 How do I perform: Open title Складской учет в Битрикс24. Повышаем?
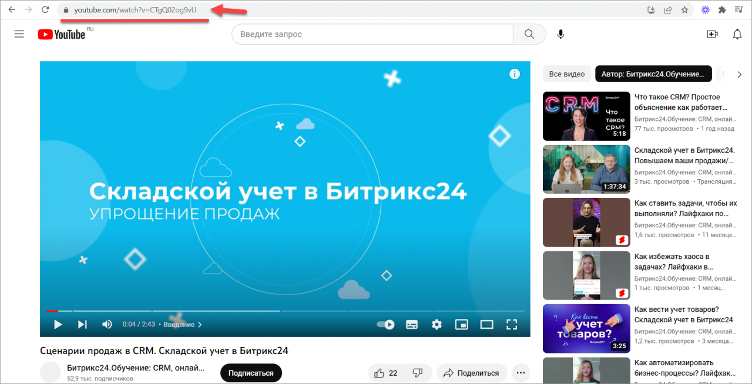tap(685, 155)
